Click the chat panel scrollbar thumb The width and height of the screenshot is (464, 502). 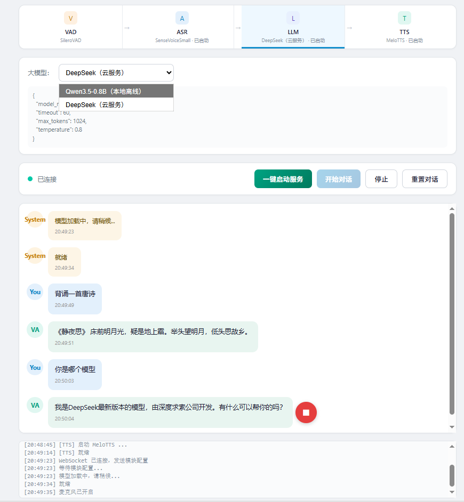point(452,314)
